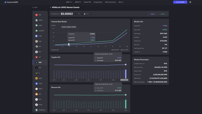Open settings gear next to Connect Wallet

(x=190, y=2)
